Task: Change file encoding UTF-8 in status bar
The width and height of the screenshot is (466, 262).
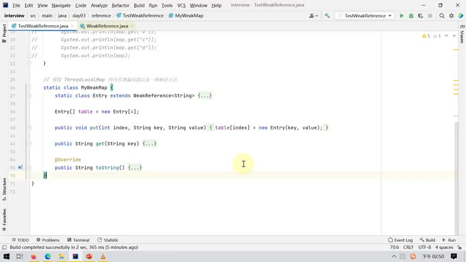Action: pos(425,247)
